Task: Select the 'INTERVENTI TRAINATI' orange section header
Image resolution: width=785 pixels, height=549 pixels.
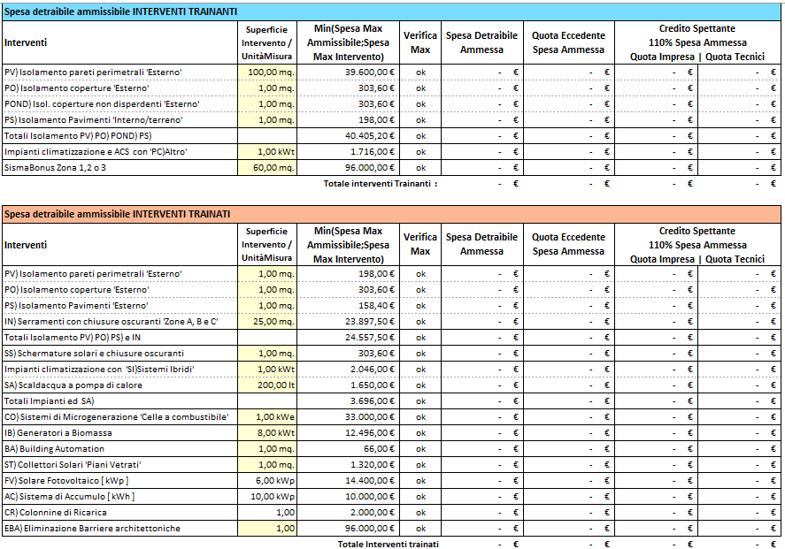Action: (x=391, y=214)
